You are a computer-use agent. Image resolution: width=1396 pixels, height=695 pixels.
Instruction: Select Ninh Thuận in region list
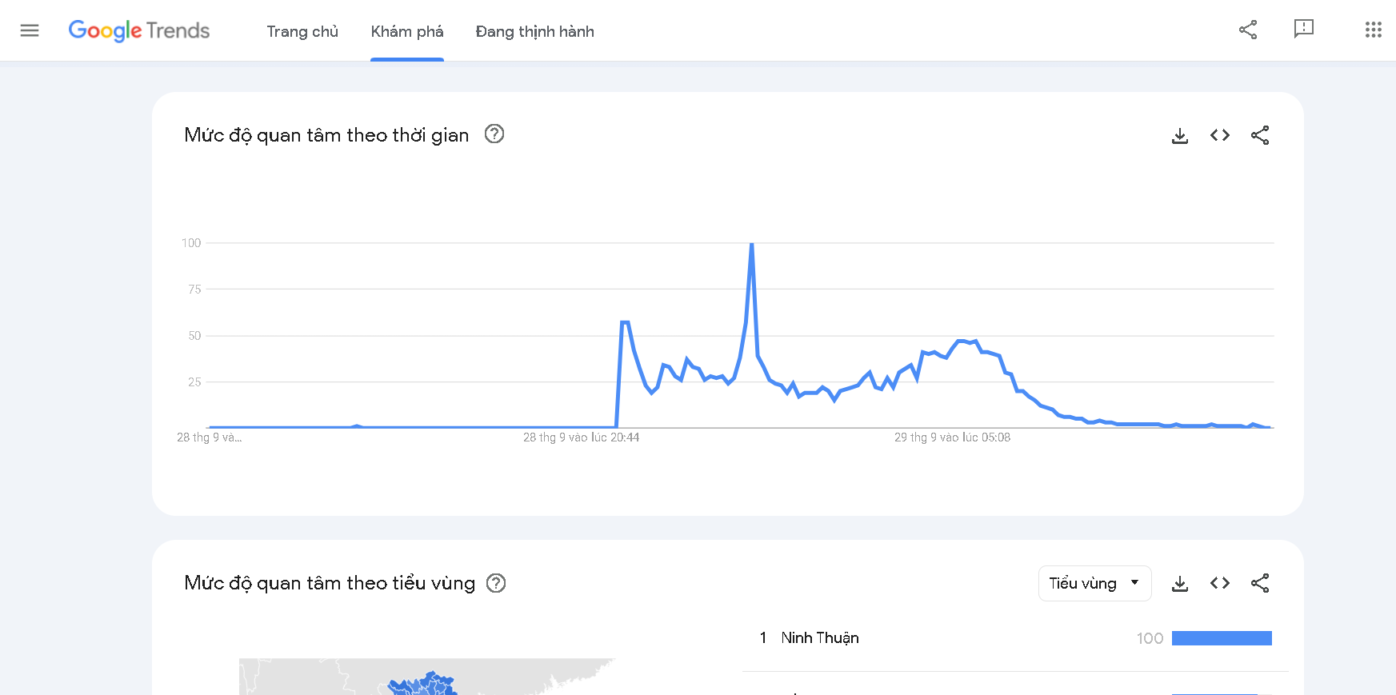(820, 637)
